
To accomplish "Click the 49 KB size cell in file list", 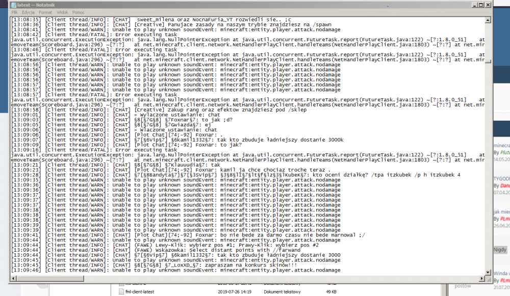I will click(331, 292).
